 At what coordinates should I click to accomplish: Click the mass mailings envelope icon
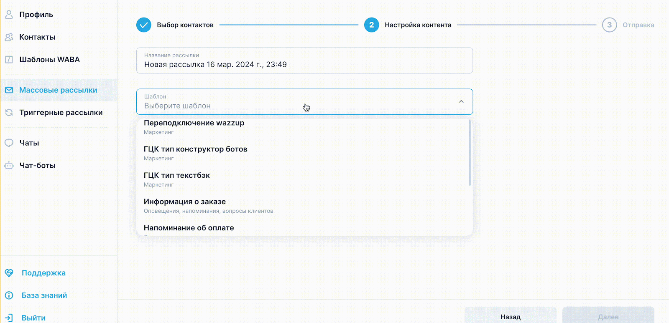[9, 90]
